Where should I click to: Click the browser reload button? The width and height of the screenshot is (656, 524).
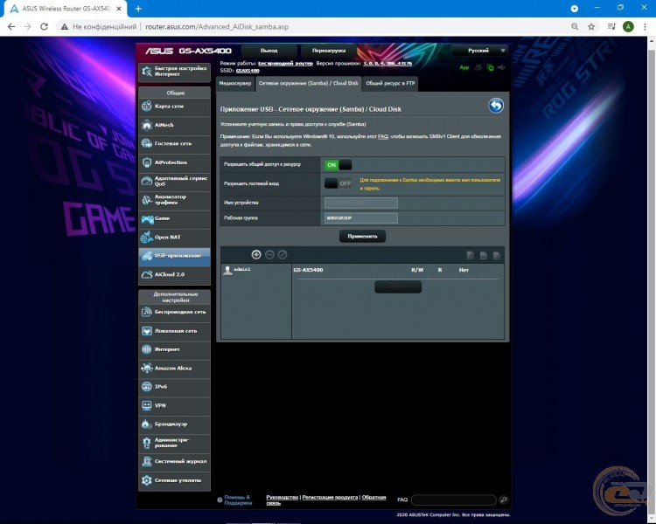coord(44,27)
